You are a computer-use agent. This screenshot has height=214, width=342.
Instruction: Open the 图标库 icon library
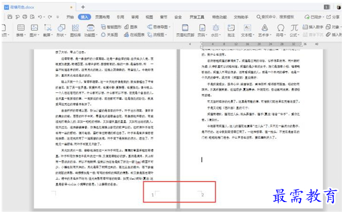75,28
